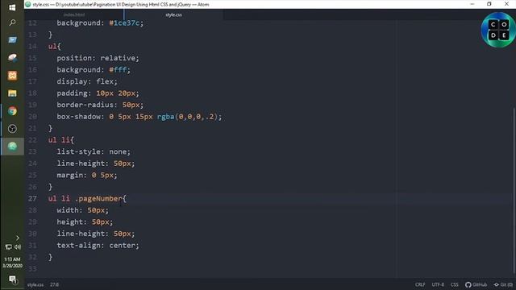Screen dimensions: 516x290
Task: Click 'position: relative;' on line 15
Action: click(98, 58)
